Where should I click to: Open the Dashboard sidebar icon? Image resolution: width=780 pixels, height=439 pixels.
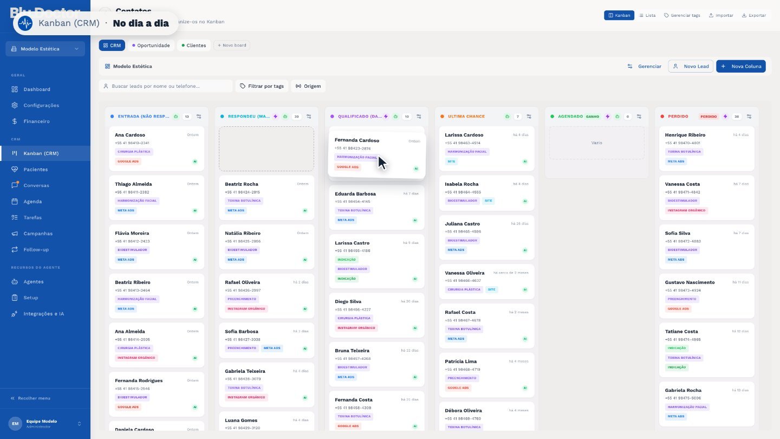[15, 89]
